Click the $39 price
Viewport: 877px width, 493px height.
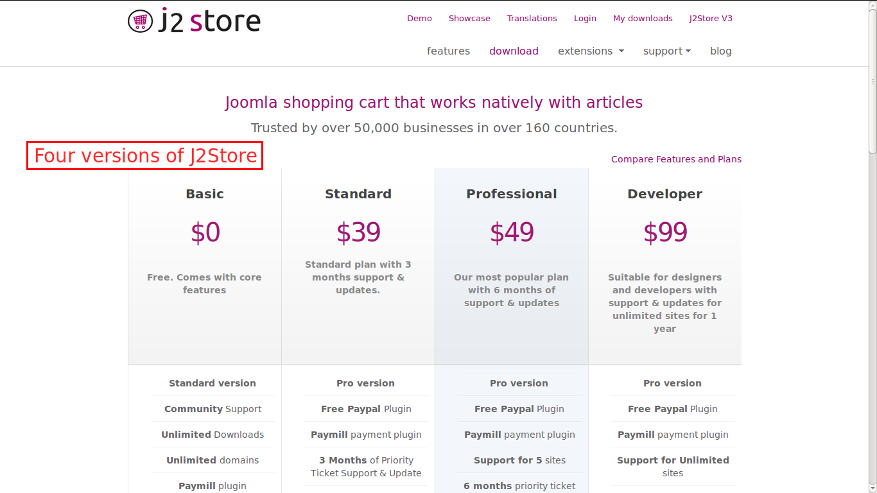tap(358, 232)
